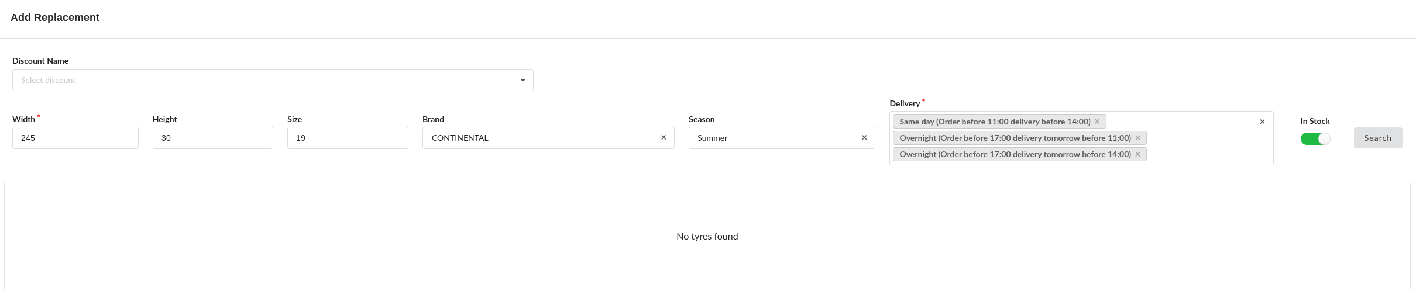Click the Add Replacement heading
The image size is (1416, 295).
(55, 18)
